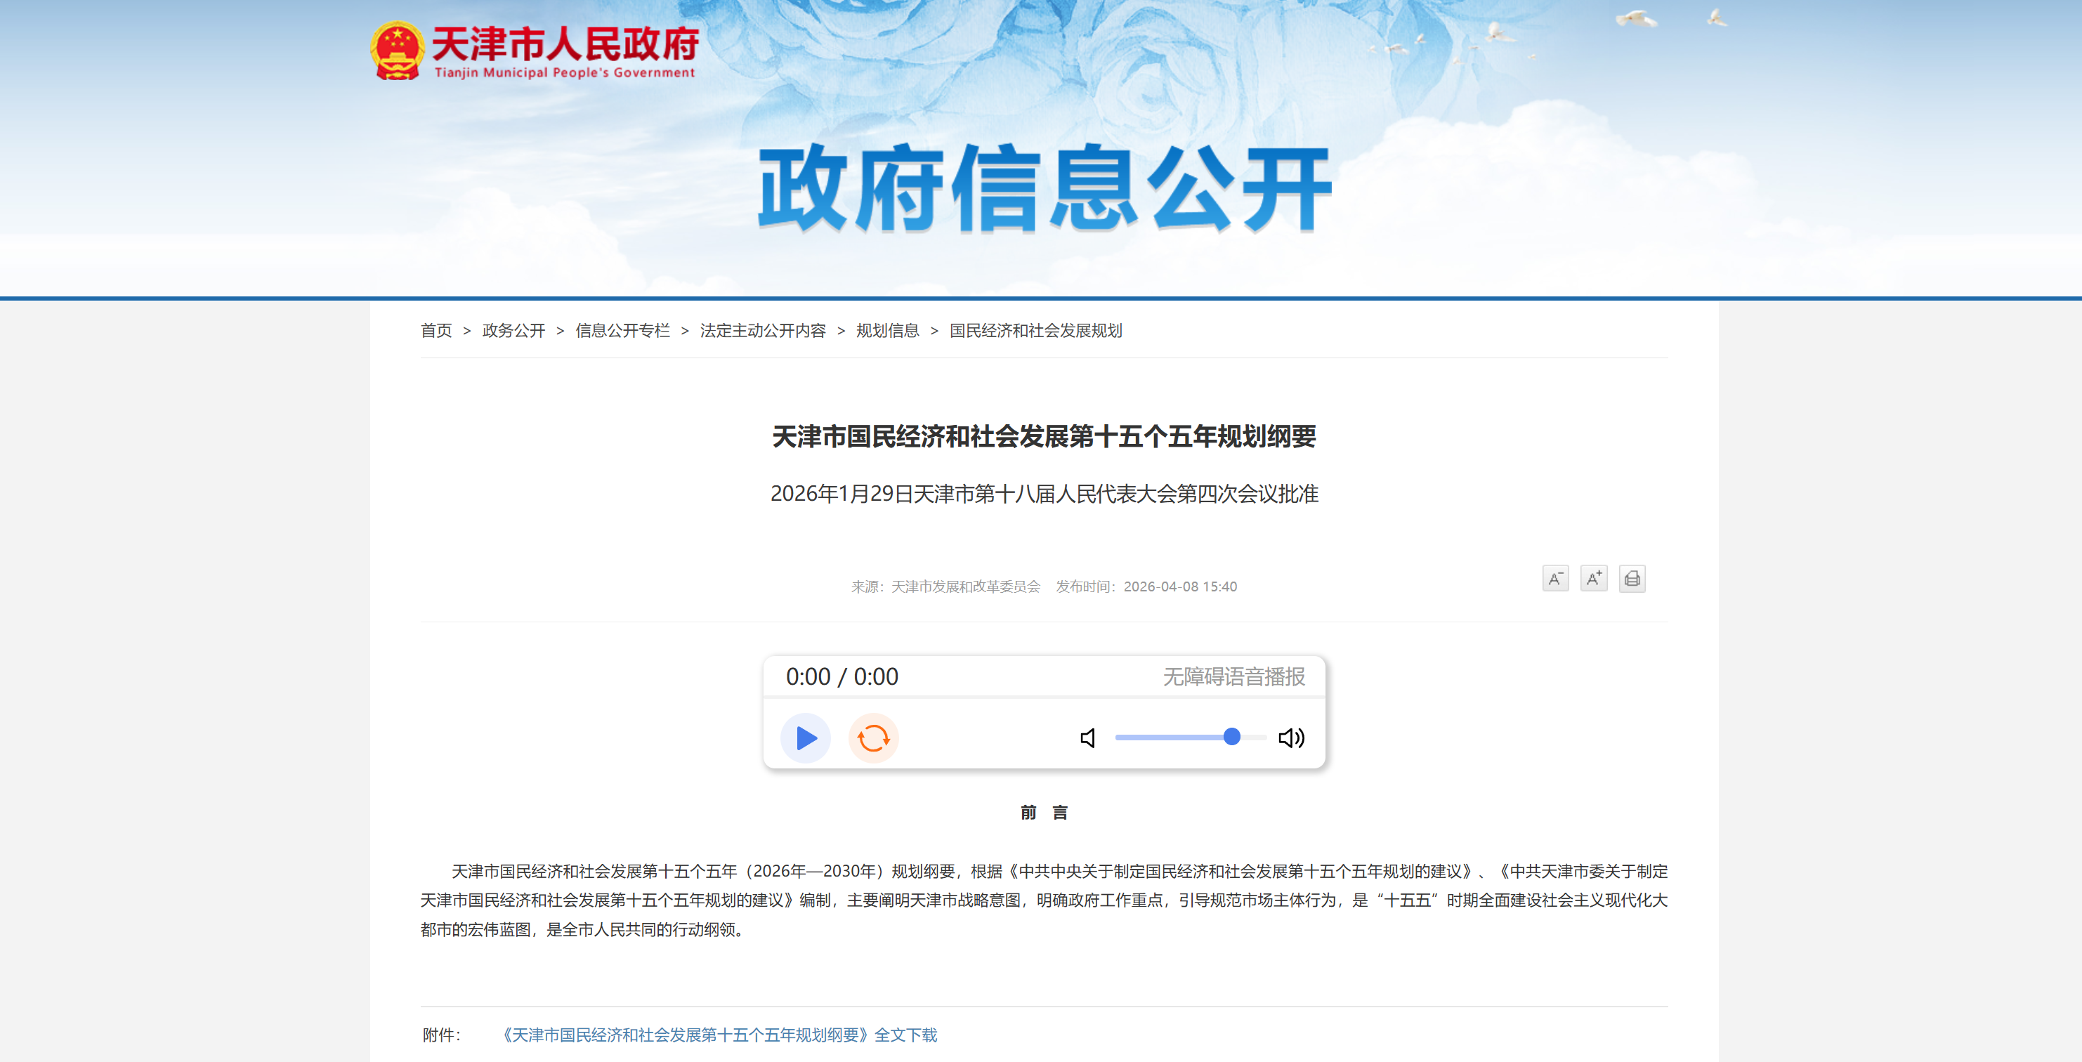The image size is (2082, 1062).
Task: Click the national emblem logo
Action: tap(397, 50)
